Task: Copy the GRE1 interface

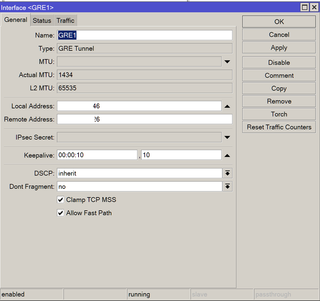Action: pyautogui.click(x=279, y=88)
